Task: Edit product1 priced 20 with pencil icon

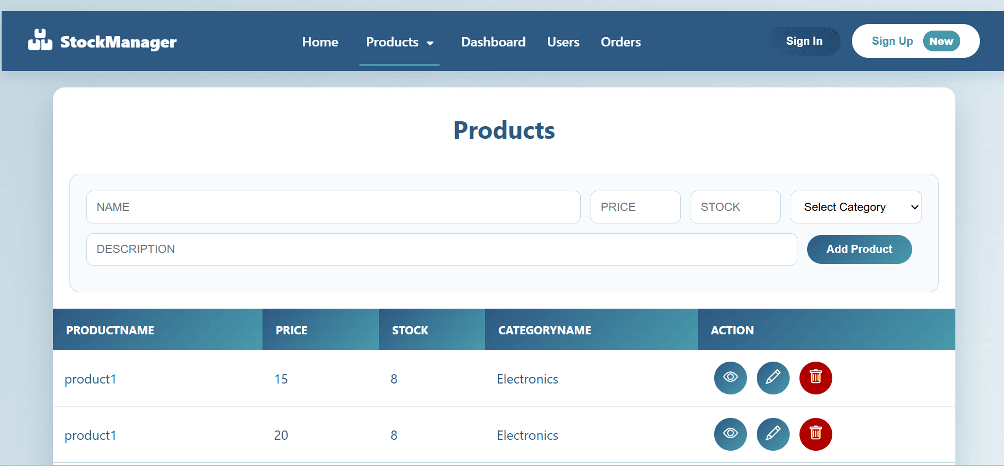Action: coord(773,434)
